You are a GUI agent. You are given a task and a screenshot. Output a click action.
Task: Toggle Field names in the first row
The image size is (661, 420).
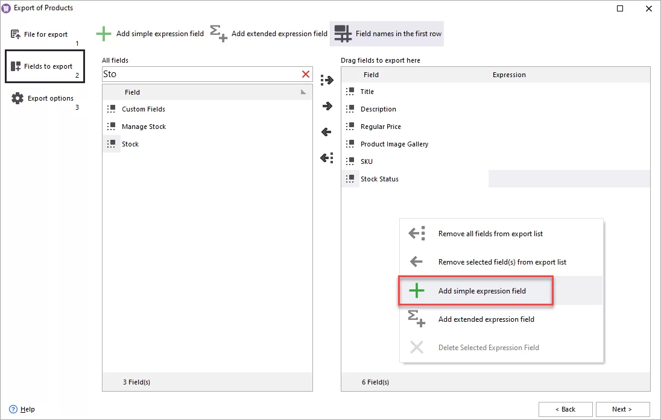pyautogui.click(x=387, y=34)
